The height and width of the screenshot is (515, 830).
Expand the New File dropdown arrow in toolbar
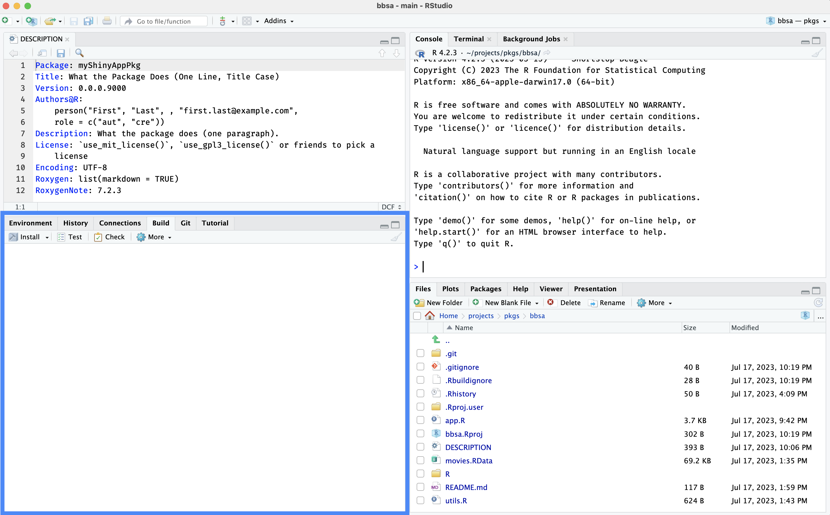click(17, 21)
